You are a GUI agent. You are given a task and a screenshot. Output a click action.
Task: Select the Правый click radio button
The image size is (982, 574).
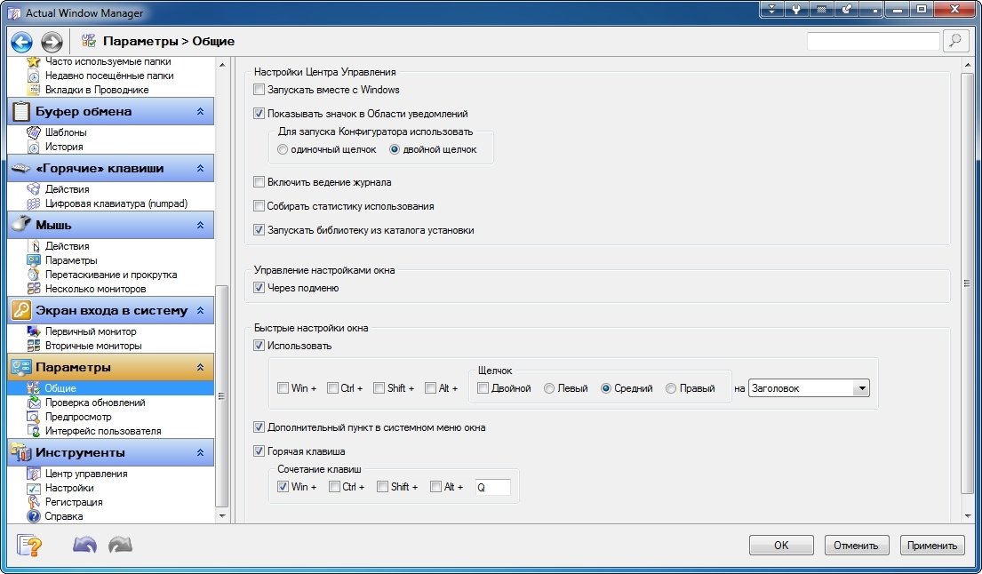tap(671, 388)
